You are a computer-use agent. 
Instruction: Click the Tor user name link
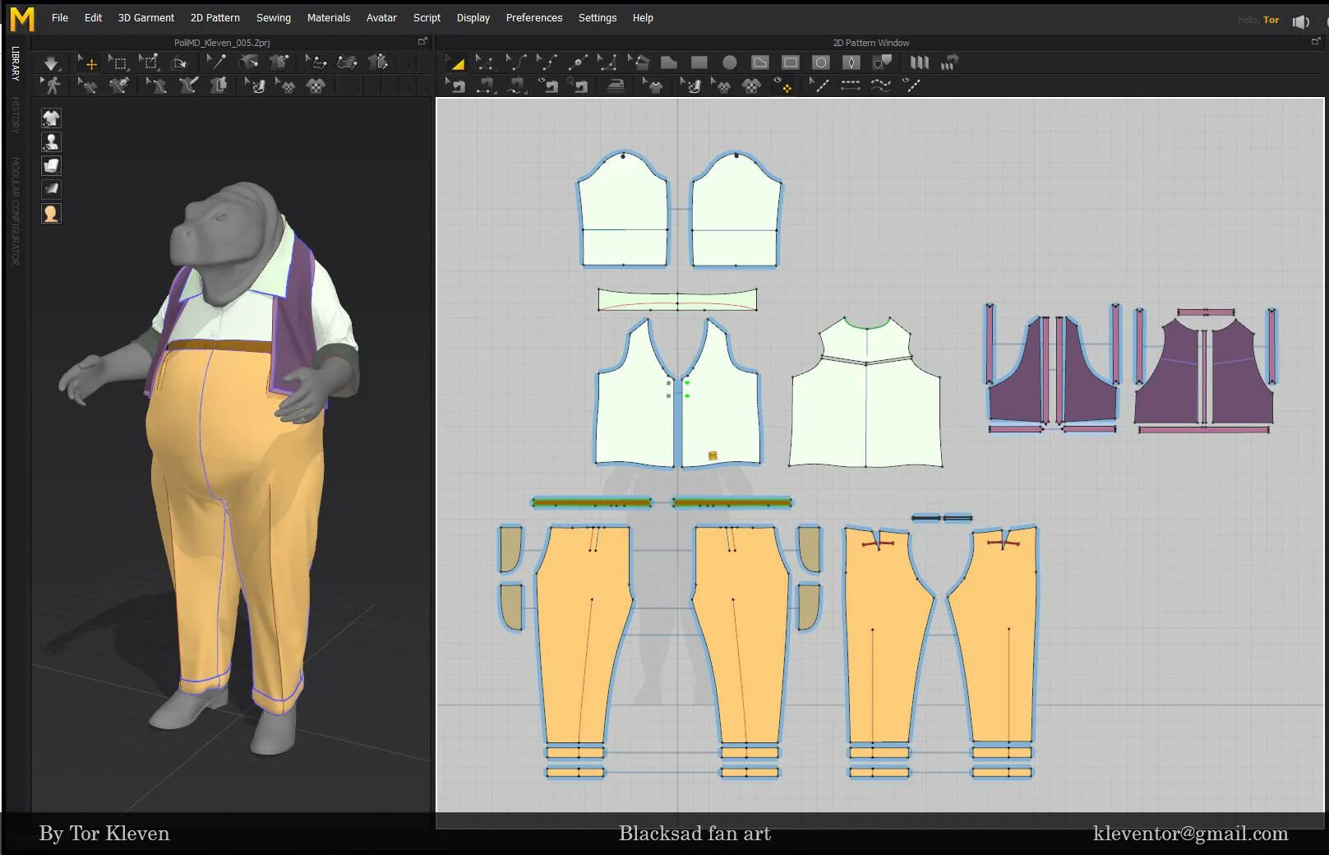(x=1271, y=20)
